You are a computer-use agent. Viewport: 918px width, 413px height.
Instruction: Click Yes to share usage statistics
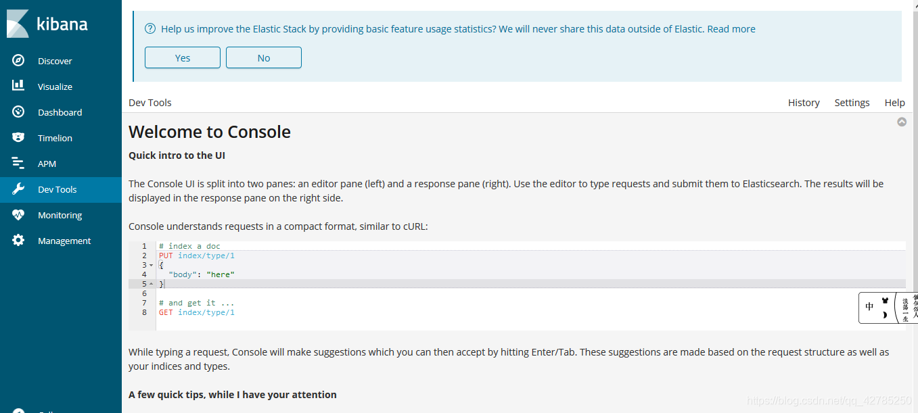pyautogui.click(x=183, y=57)
